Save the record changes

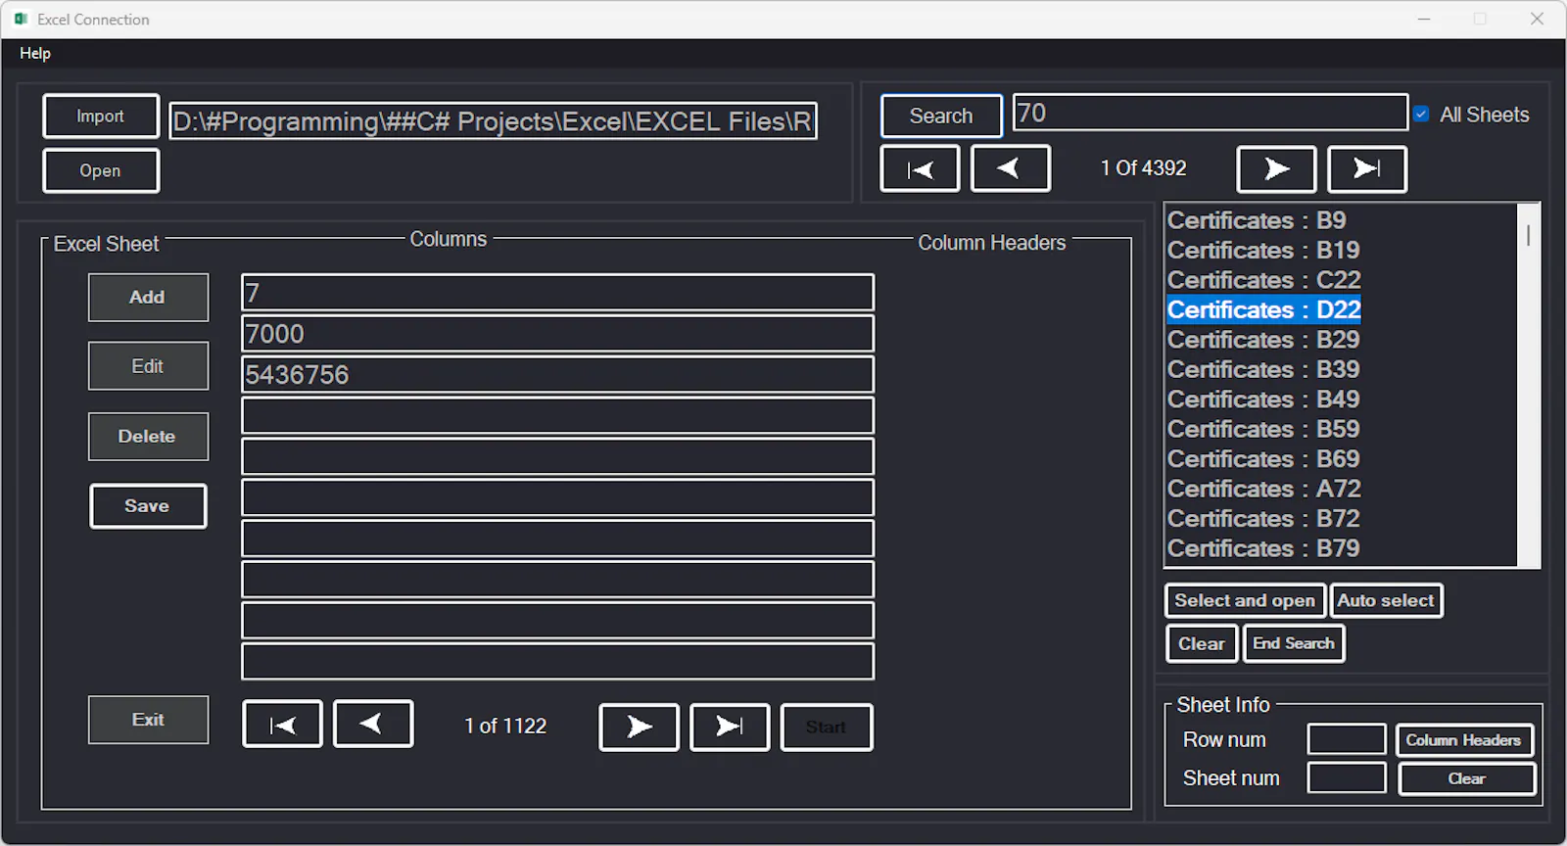pos(148,506)
